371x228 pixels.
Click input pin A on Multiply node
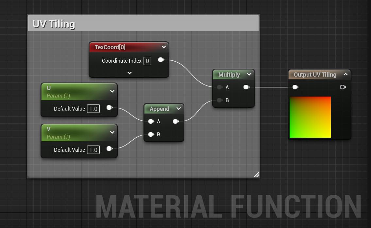pyautogui.click(x=220, y=87)
